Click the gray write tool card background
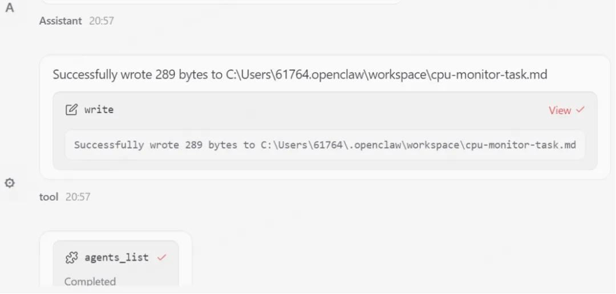616x294 pixels. (325, 130)
